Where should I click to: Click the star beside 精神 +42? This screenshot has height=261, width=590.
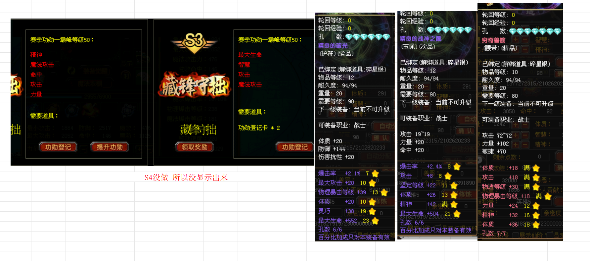coord(454,204)
